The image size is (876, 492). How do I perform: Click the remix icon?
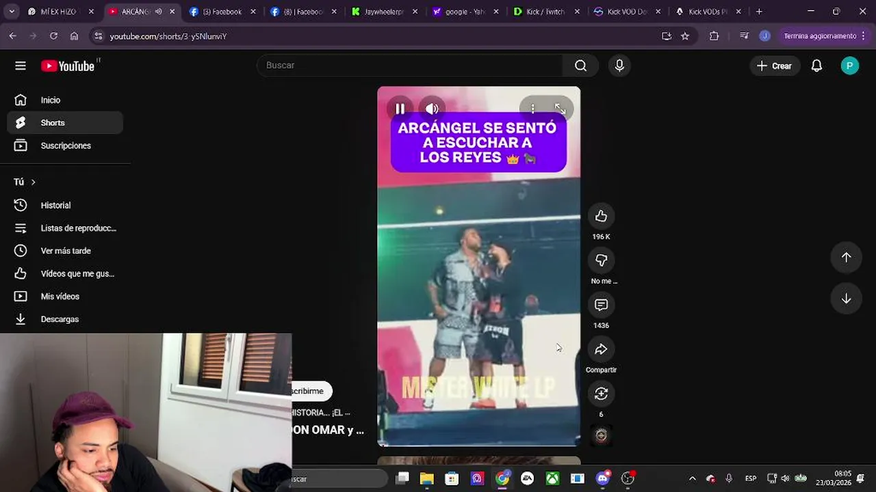(601, 394)
